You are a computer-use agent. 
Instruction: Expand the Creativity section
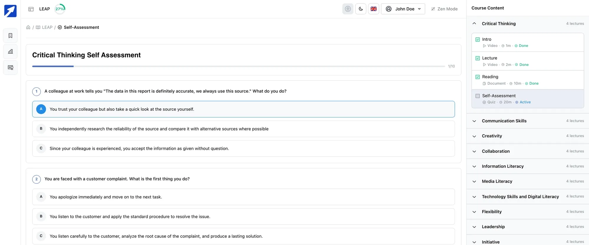(x=528, y=136)
